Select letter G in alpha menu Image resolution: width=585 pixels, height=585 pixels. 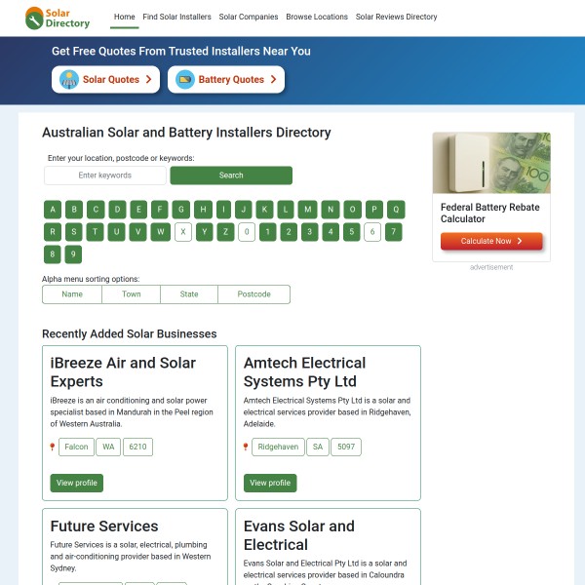point(181,210)
